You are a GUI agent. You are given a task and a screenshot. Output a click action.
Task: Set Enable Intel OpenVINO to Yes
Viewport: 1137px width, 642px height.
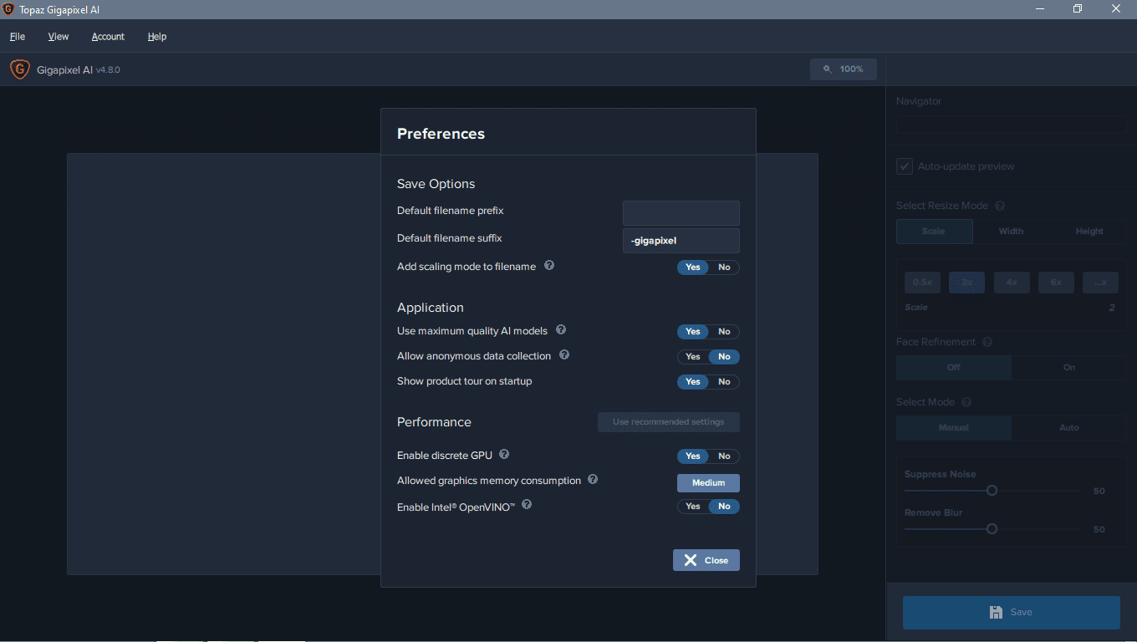[693, 507]
